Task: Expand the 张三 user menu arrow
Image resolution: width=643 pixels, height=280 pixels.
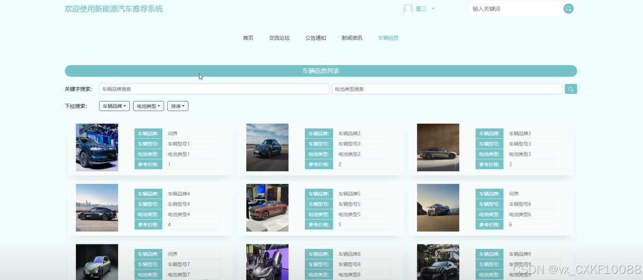Action: pyautogui.click(x=433, y=9)
